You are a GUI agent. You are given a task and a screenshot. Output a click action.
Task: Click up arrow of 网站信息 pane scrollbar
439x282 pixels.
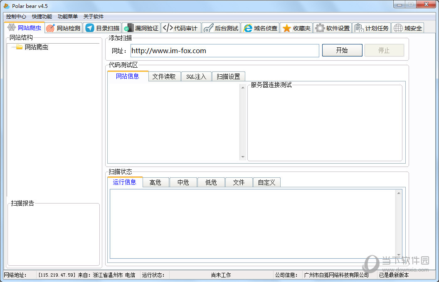[x=243, y=88]
